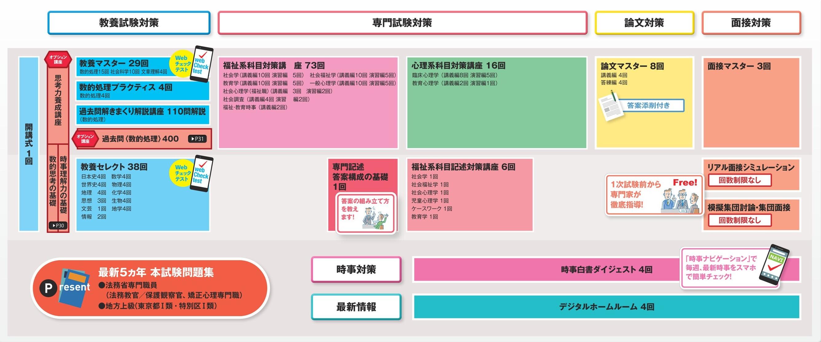Select the 論文対策 header tab
The image size is (821, 342).
[x=644, y=23]
